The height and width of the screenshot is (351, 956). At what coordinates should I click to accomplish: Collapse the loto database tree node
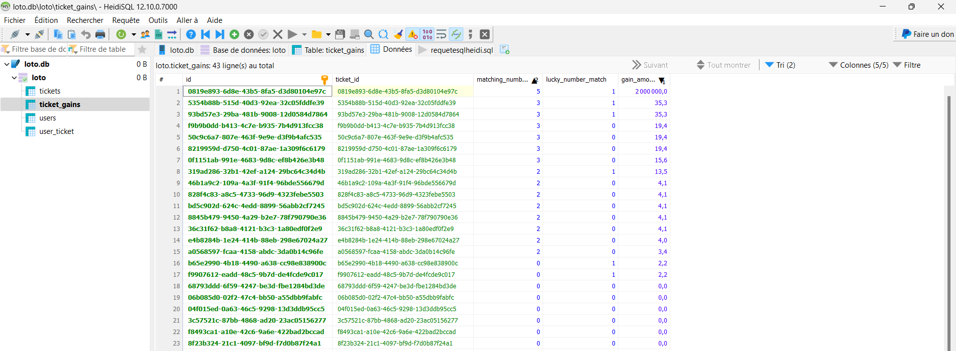[x=14, y=78]
